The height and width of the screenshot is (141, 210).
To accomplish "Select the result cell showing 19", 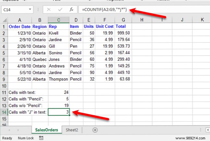I will click(59, 105).
